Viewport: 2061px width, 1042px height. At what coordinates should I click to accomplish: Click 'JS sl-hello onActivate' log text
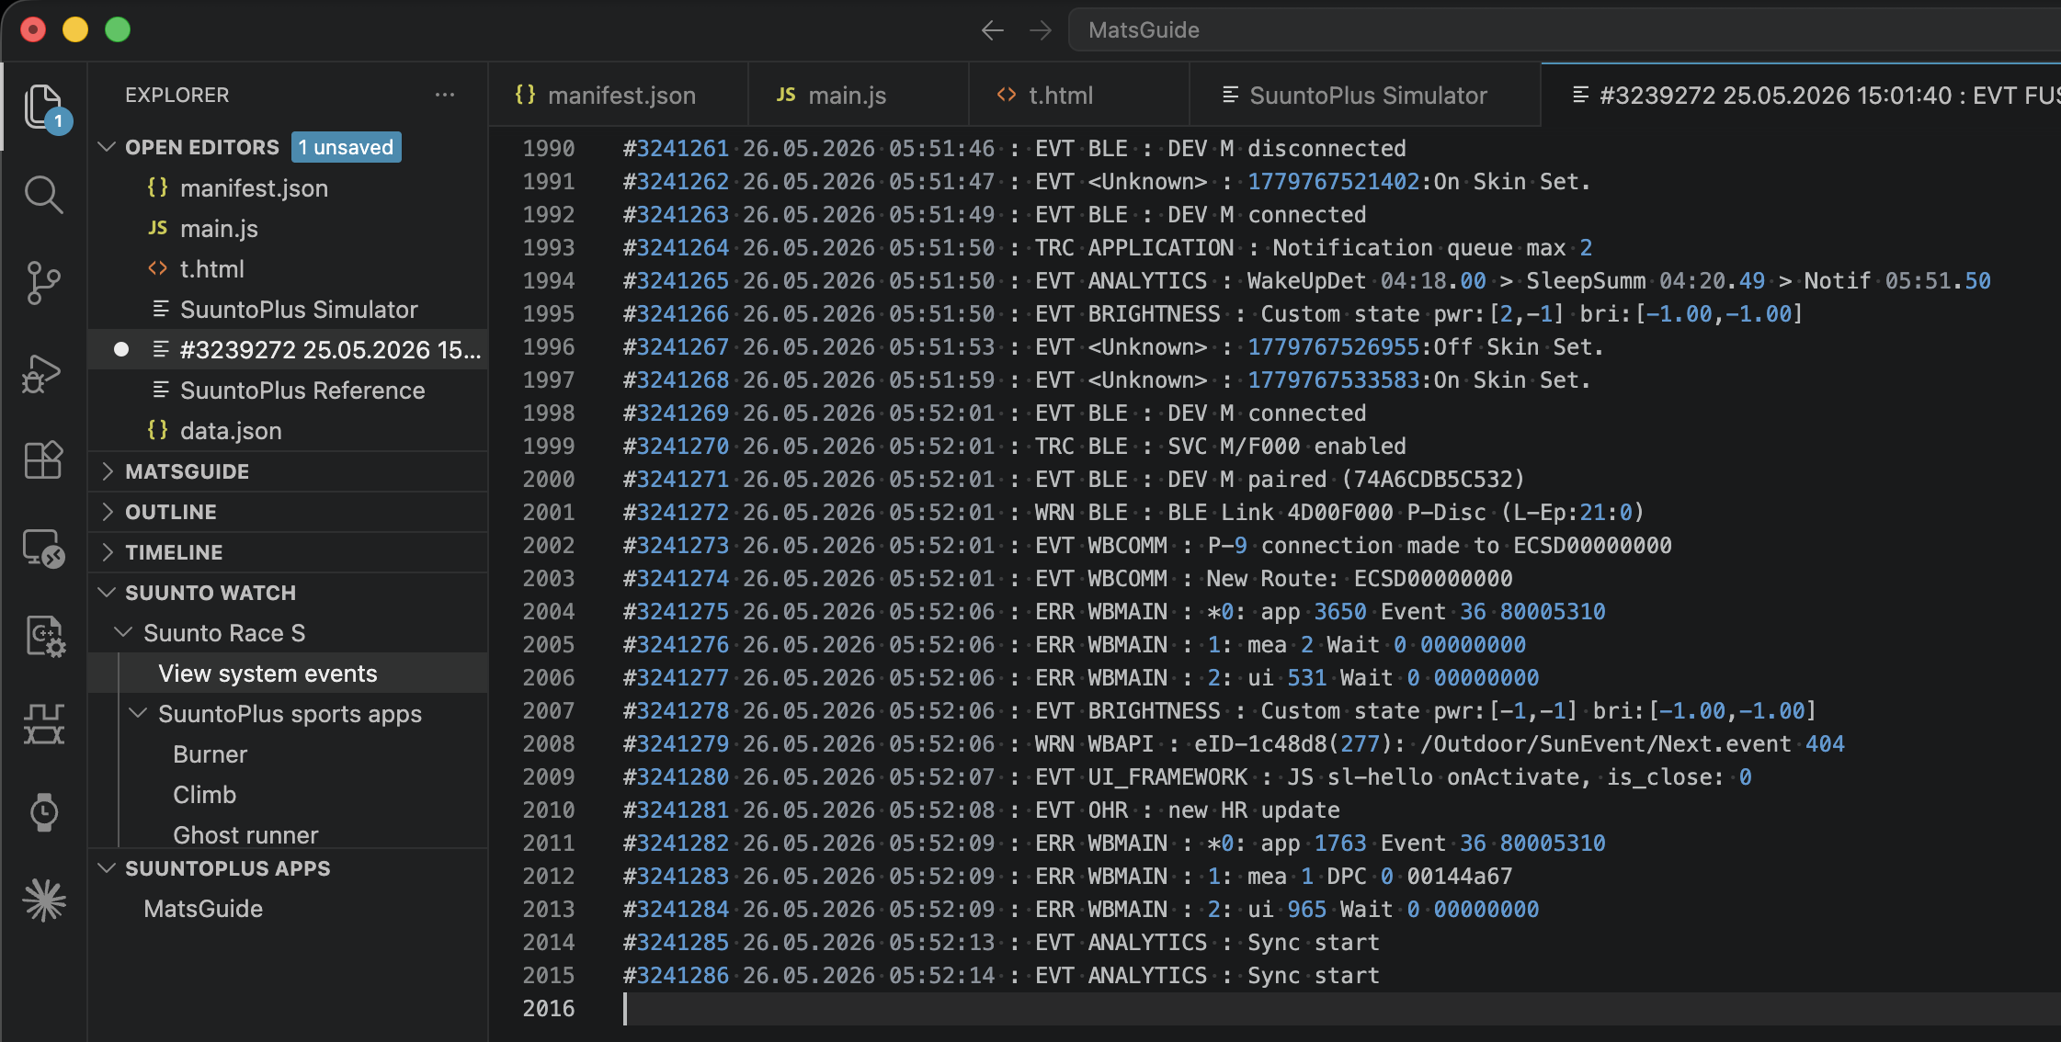(1433, 776)
